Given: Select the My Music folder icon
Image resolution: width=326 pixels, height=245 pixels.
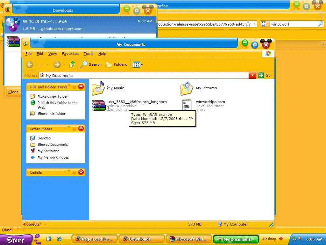Looking at the screenshot, I should (x=98, y=88).
